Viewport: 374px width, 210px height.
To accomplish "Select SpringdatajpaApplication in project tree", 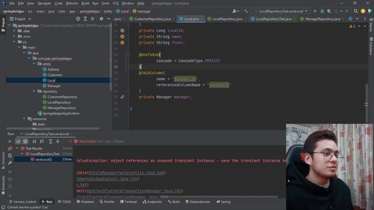I will (x=58, y=113).
